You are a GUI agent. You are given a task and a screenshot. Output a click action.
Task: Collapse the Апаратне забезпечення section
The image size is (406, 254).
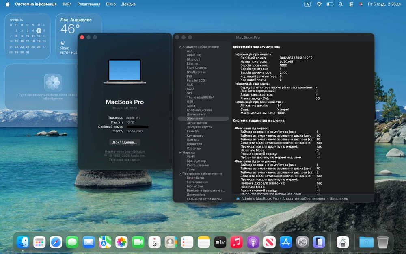[x=180, y=47]
